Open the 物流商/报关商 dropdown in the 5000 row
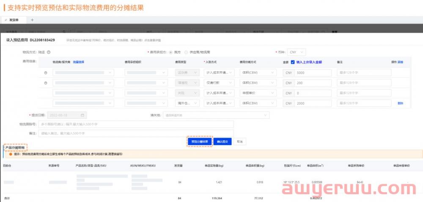 pos(83,73)
